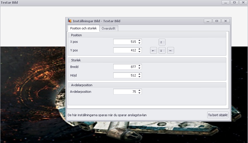Move object up with the up-arrow button

(162, 42)
